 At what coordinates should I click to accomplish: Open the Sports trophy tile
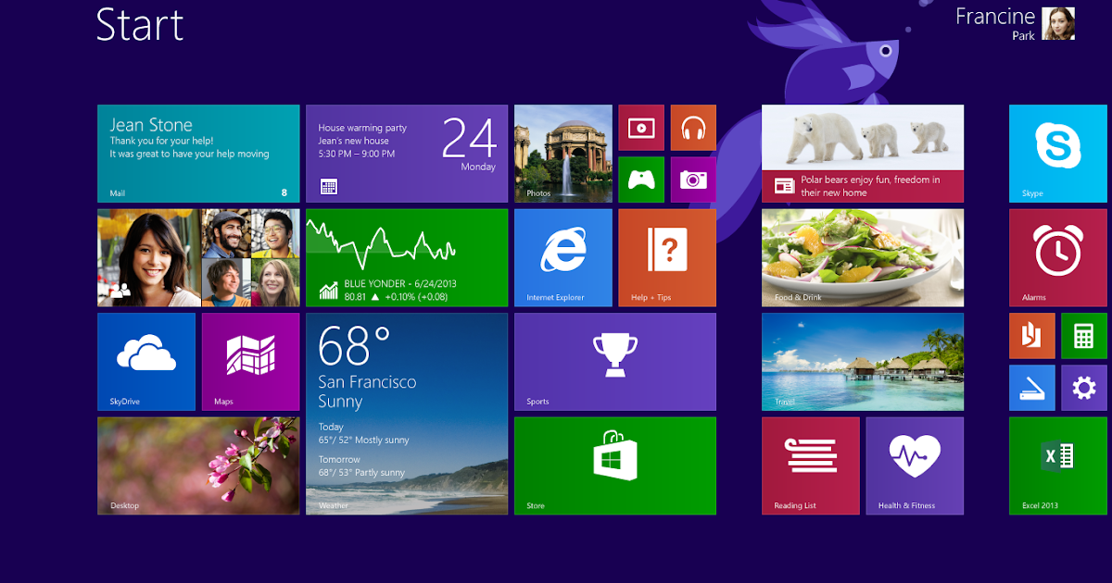click(615, 362)
